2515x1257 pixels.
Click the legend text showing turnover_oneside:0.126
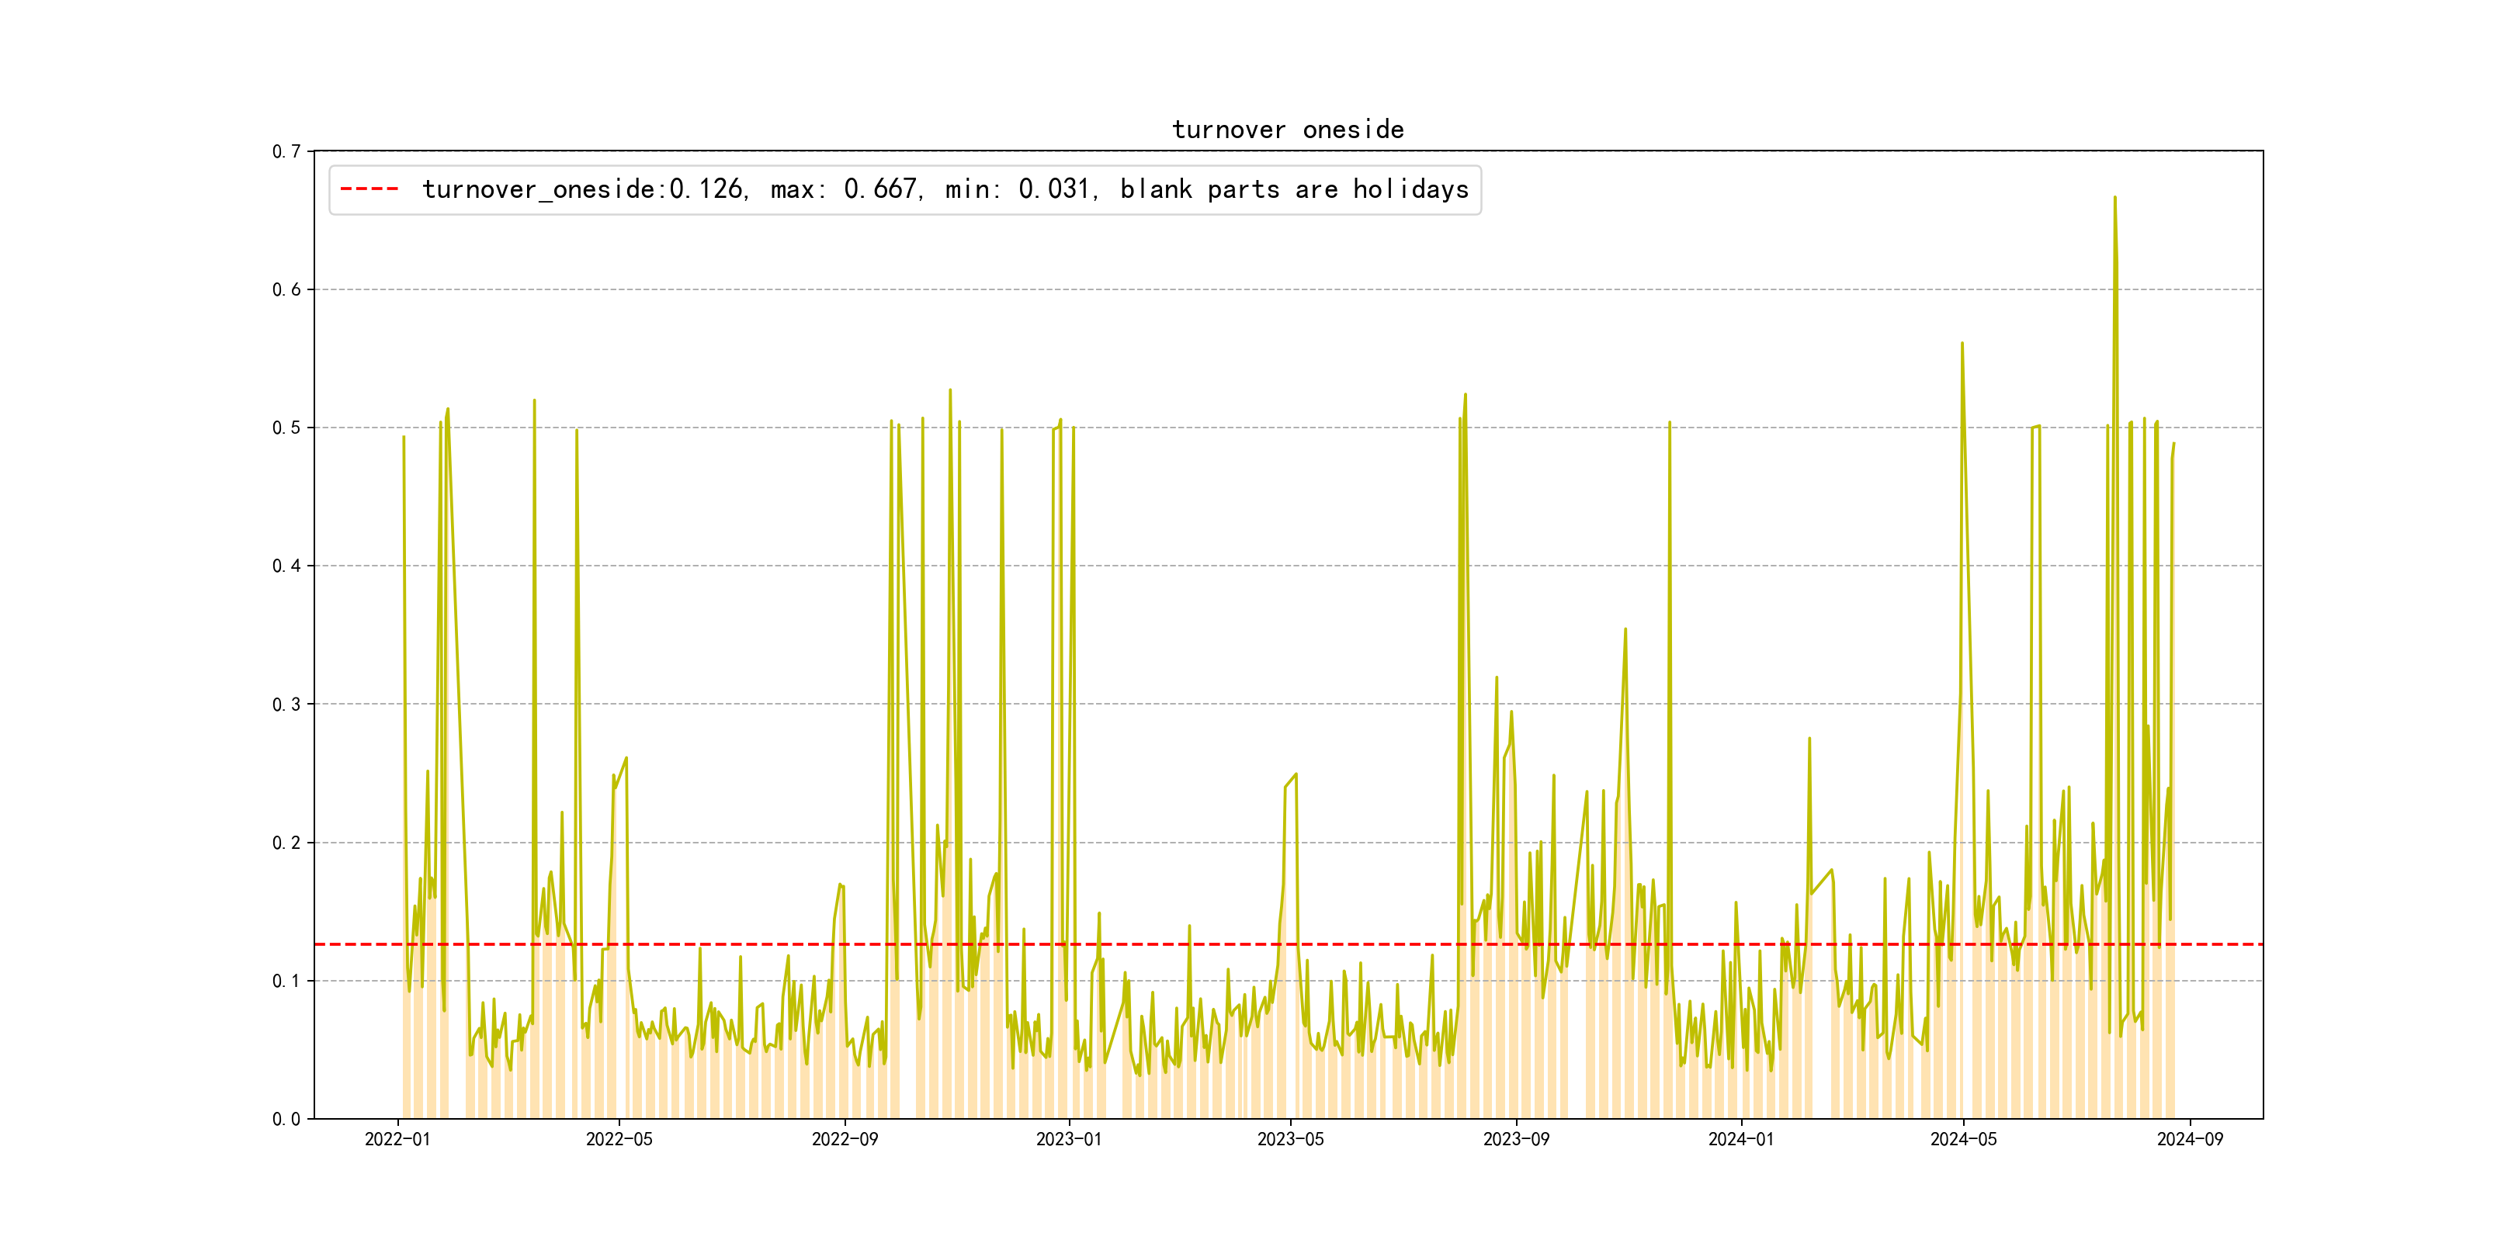[584, 189]
